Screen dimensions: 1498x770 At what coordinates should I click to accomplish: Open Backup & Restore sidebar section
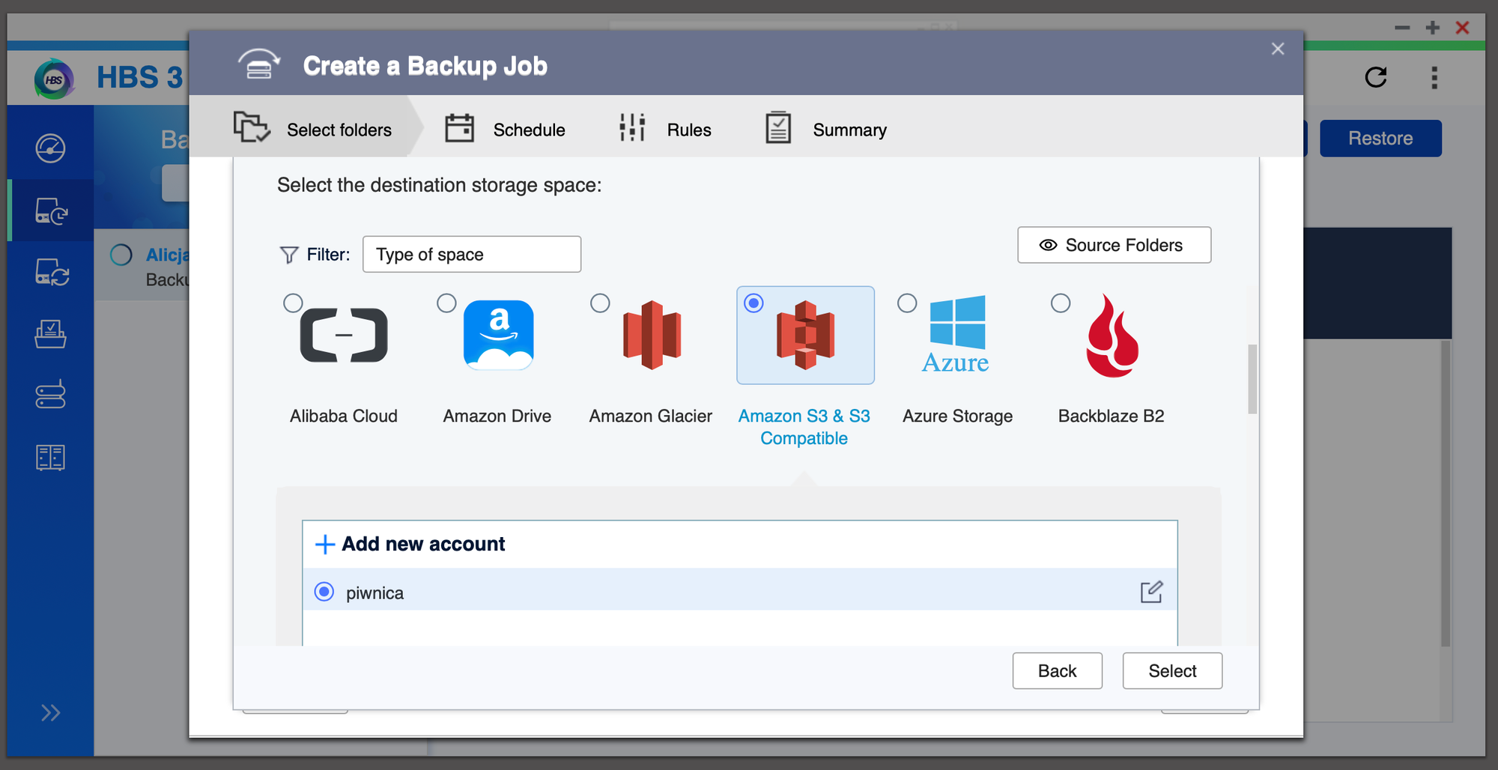pos(50,210)
